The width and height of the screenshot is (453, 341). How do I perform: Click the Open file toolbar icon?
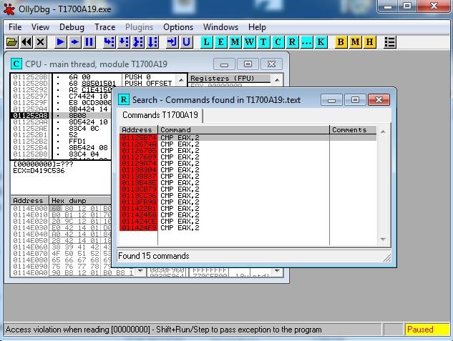(x=11, y=42)
